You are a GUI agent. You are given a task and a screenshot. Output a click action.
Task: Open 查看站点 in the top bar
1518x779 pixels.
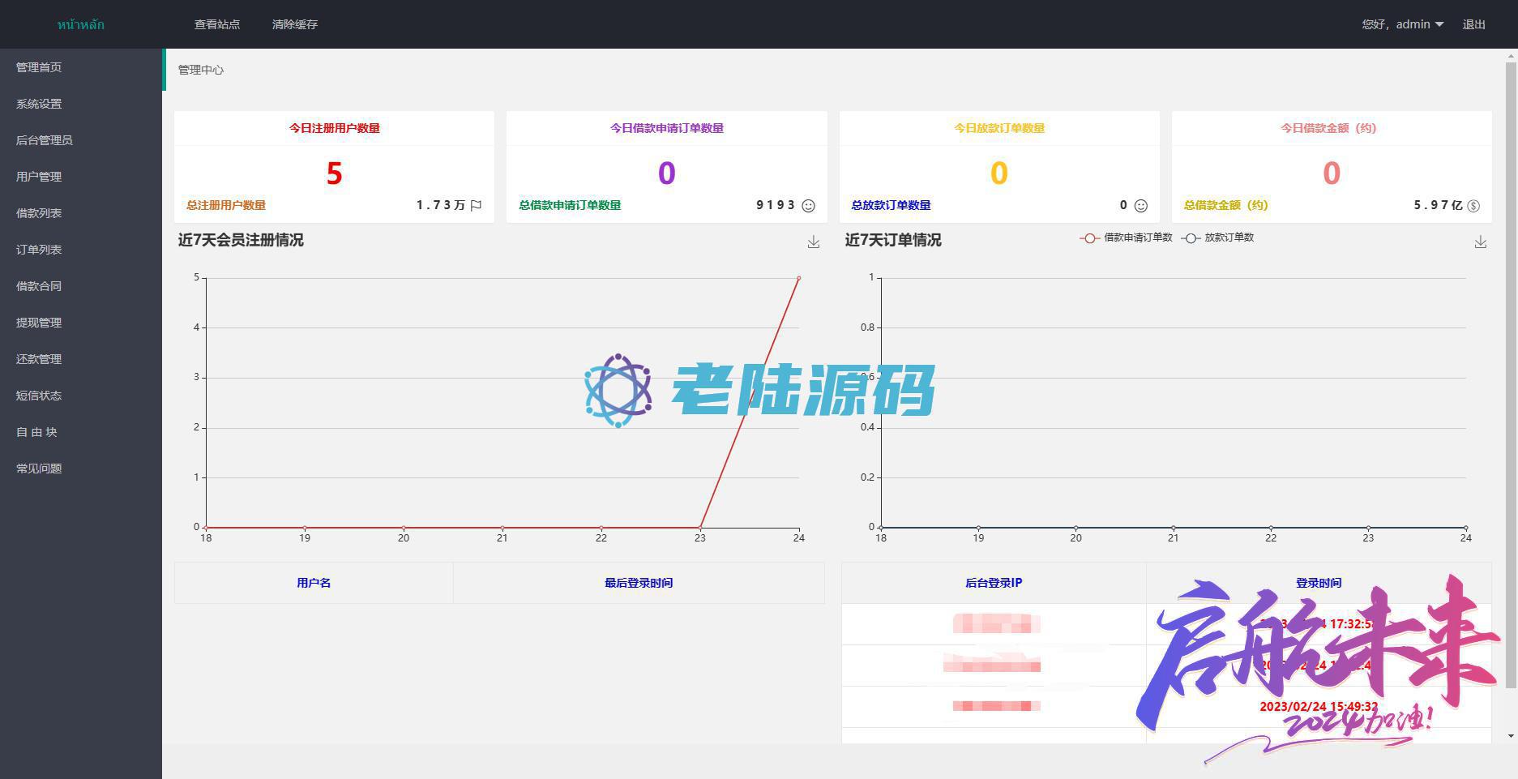click(x=217, y=24)
